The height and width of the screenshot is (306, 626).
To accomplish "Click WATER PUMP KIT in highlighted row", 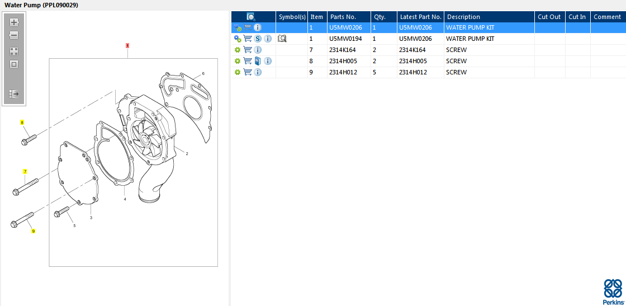I will [470, 27].
